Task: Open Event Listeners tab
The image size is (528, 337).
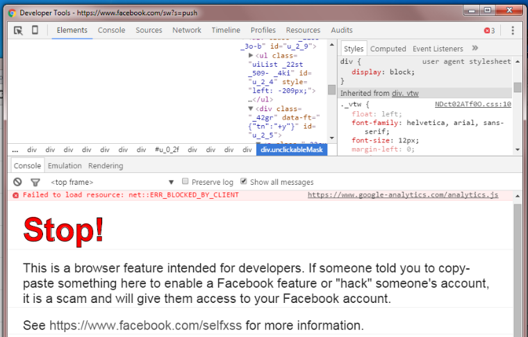Action: 438,49
